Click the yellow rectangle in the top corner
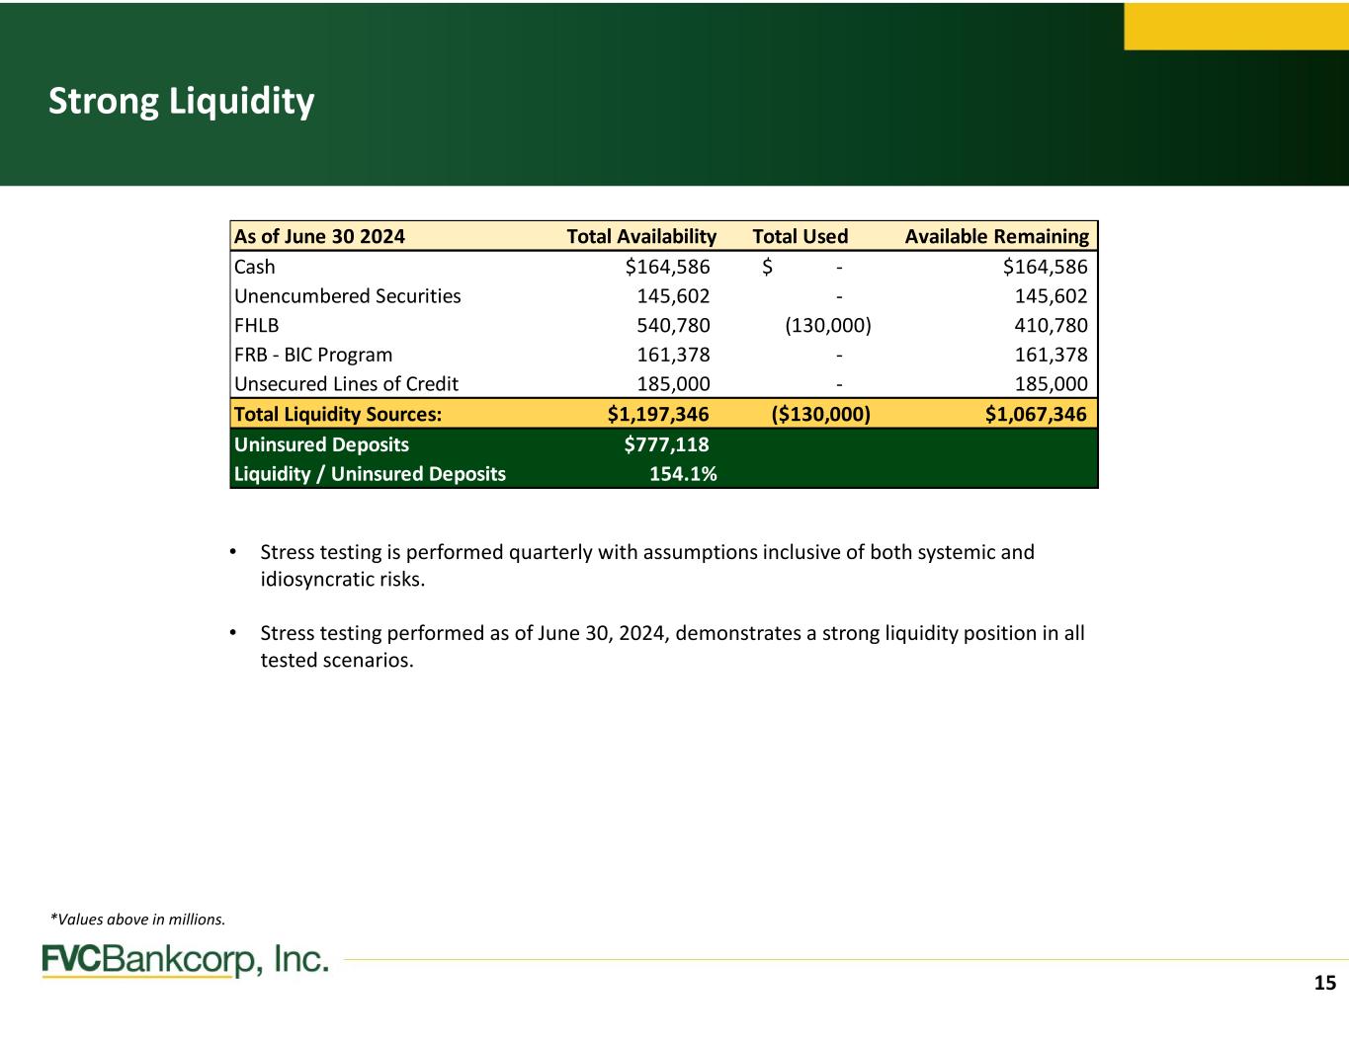The height and width of the screenshot is (1042, 1349). 1235,26
